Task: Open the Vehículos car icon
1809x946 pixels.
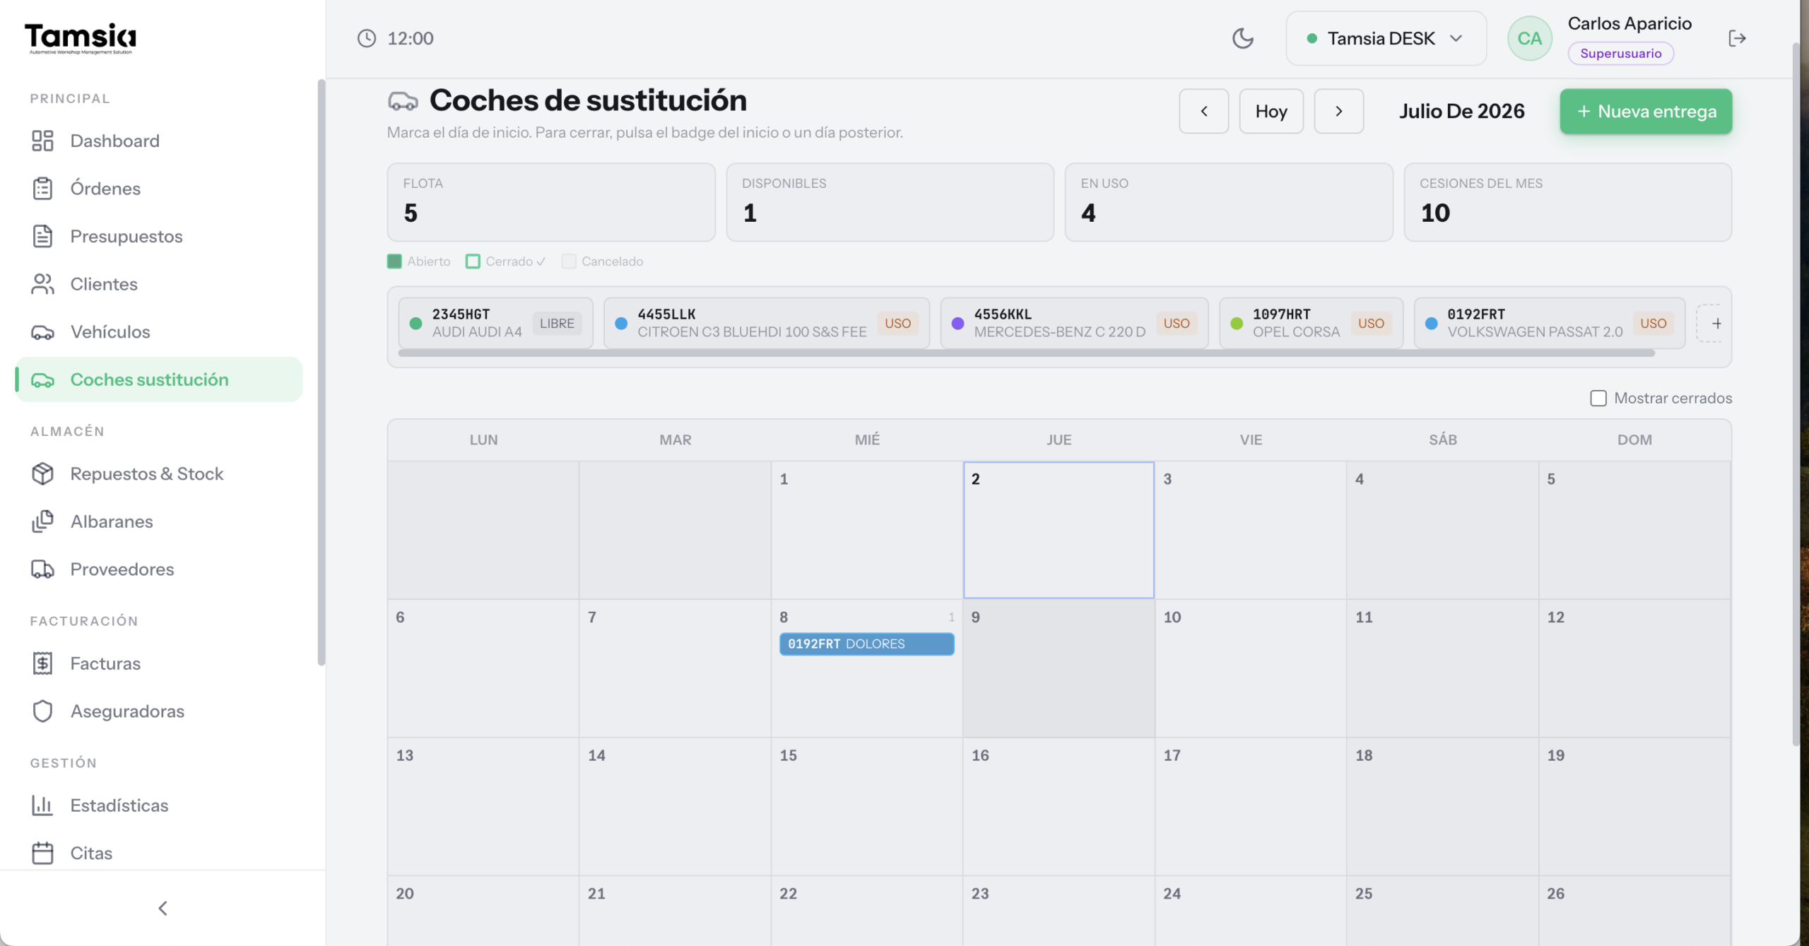Action: tap(42, 332)
